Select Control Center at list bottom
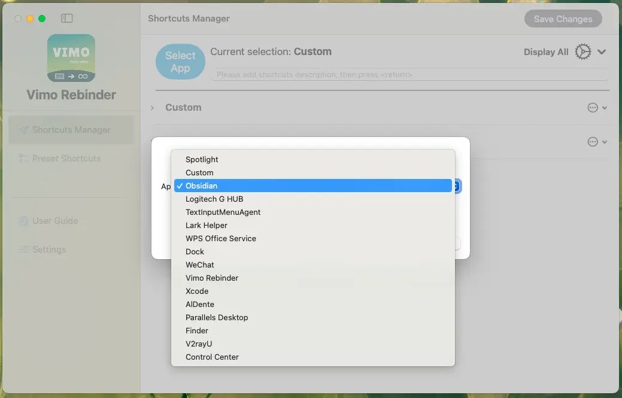Screen dimensions: 622x398 pyautogui.click(x=212, y=357)
